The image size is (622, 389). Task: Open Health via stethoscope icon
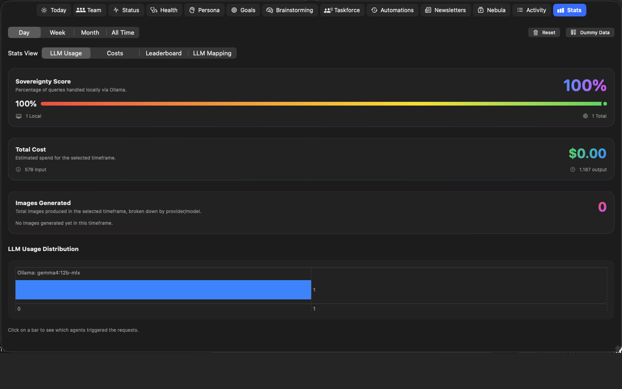[154, 10]
